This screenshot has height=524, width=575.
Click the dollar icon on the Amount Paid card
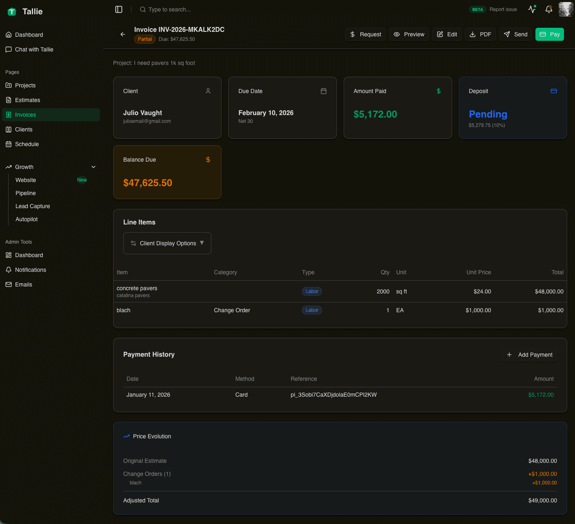tap(439, 91)
